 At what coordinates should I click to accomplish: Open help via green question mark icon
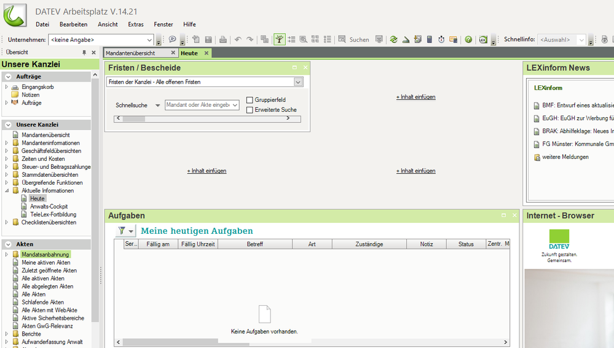click(468, 39)
